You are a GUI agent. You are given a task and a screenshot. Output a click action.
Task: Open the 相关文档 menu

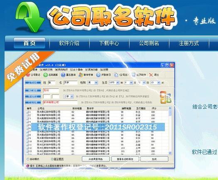[x=46, y=70]
